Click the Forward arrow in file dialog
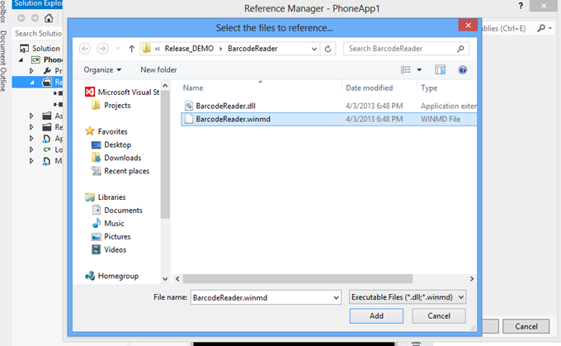The image size is (561, 346). coord(102,49)
